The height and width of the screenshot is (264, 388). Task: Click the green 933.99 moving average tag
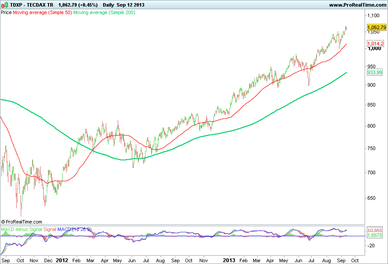[x=375, y=72]
